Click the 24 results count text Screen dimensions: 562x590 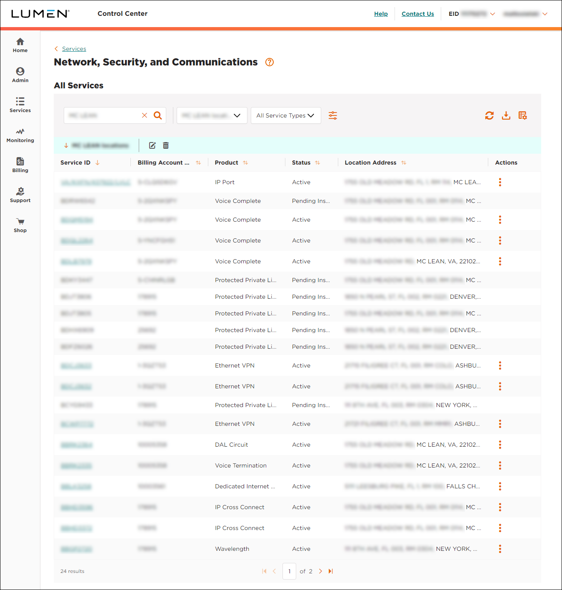click(x=72, y=571)
